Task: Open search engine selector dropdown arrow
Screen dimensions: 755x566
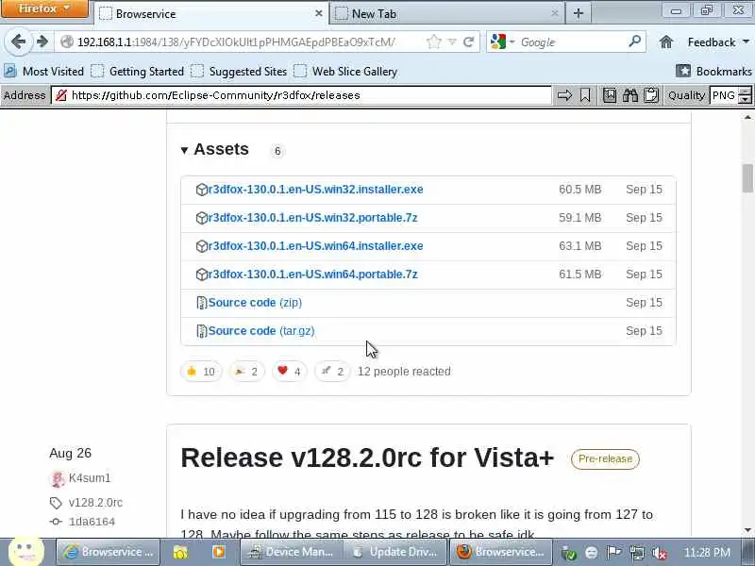Action: click(512, 42)
